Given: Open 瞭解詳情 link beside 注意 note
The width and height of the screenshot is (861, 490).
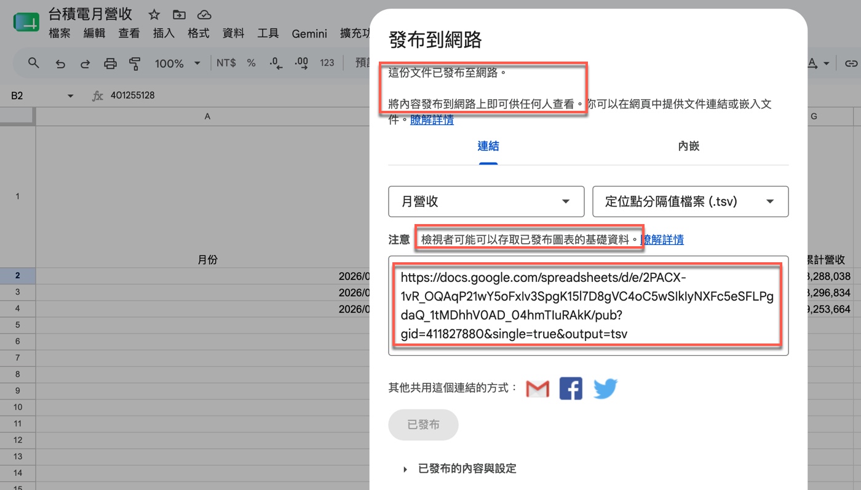Looking at the screenshot, I should pos(662,239).
